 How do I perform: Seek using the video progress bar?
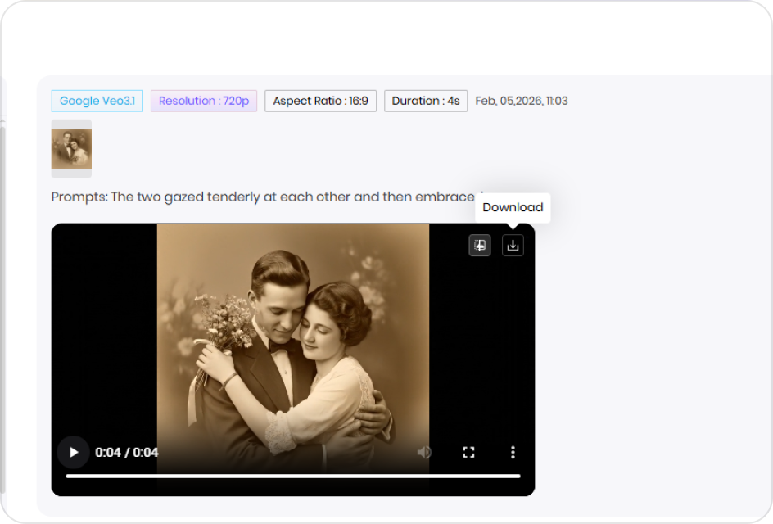[293, 474]
